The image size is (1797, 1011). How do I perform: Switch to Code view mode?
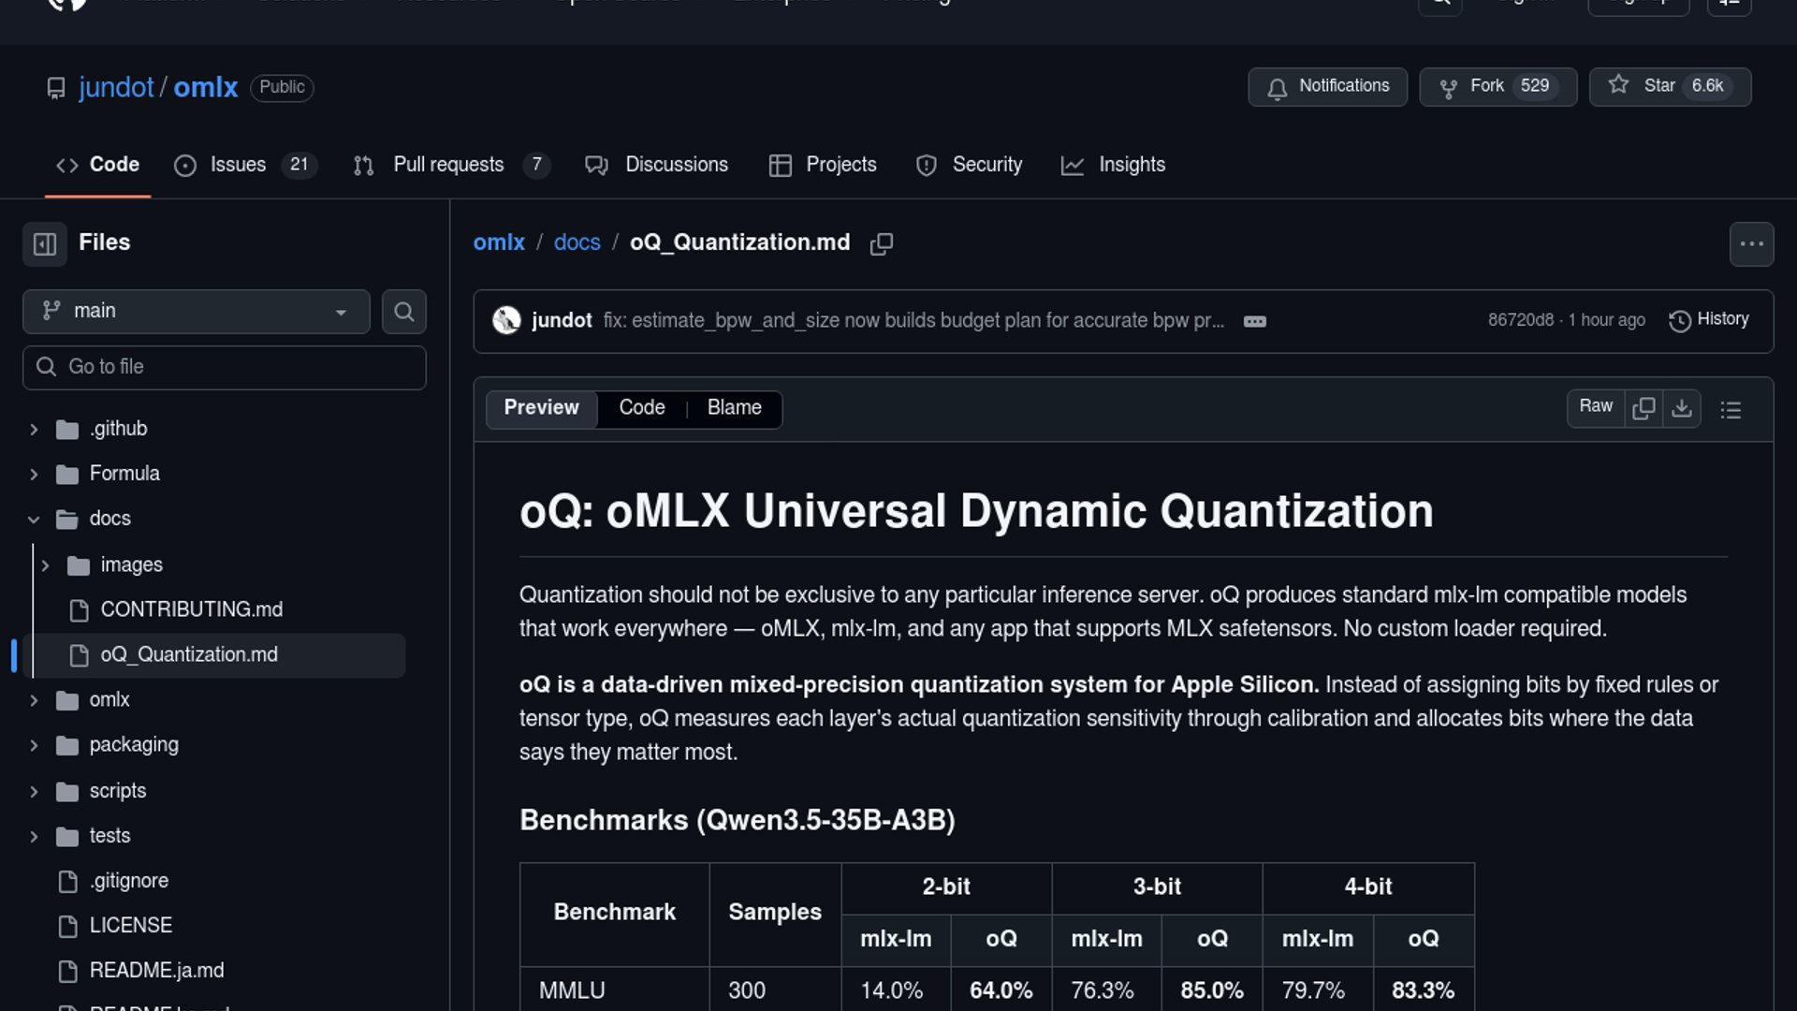click(641, 408)
